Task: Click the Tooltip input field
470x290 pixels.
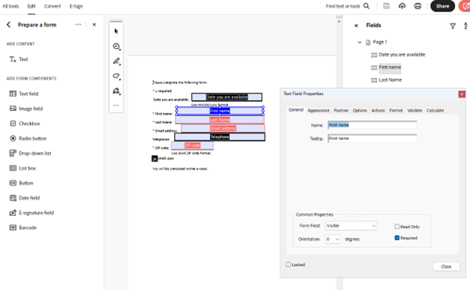Action: coord(372,138)
